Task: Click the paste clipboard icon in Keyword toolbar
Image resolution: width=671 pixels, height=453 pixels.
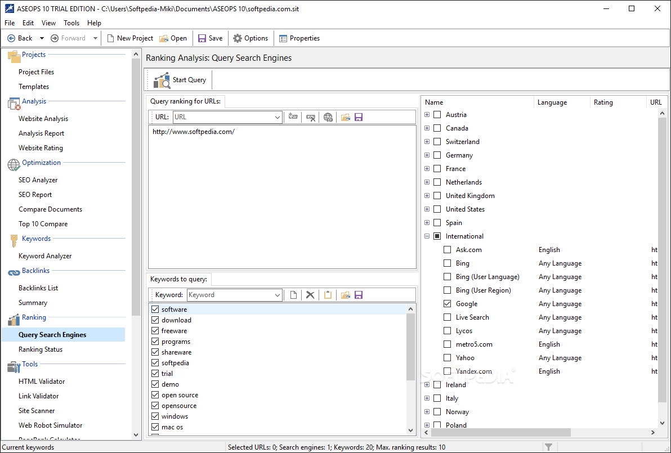Action: pyautogui.click(x=328, y=295)
